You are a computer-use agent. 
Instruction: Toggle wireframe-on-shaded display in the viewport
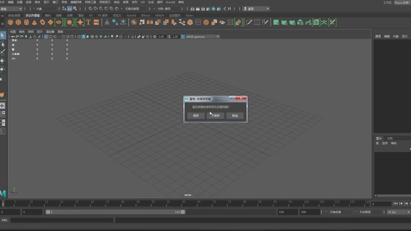point(87,36)
